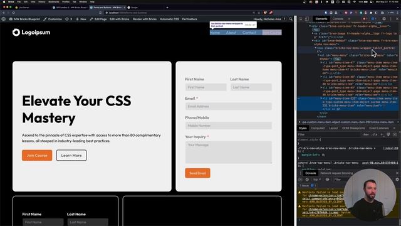Focus the Mobile Number input field
The height and width of the screenshot is (226, 401).
pyautogui.click(x=228, y=126)
